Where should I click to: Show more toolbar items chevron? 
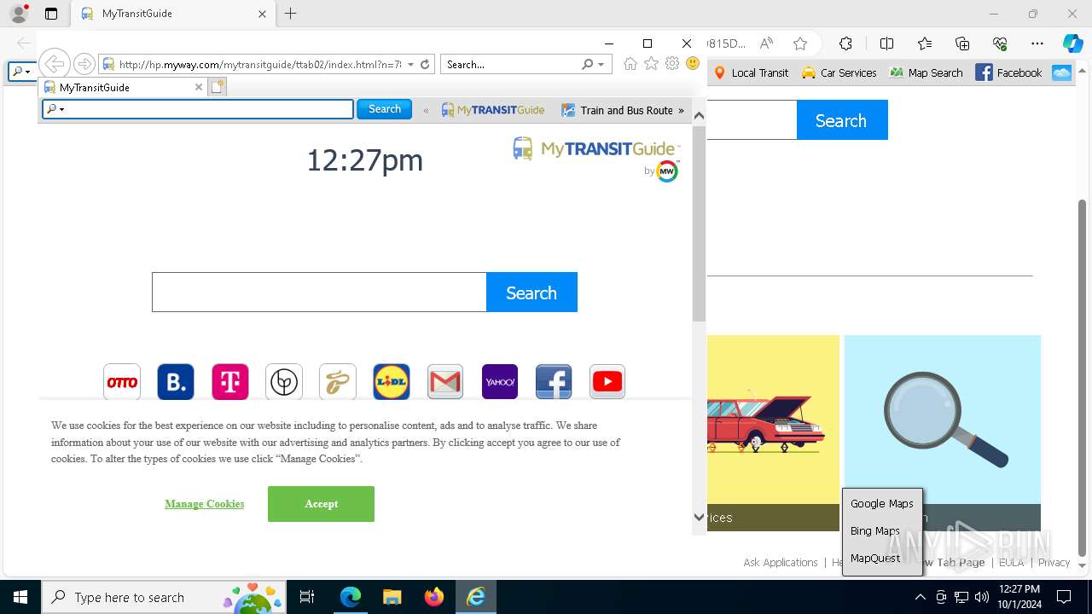click(x=681, y=110)
